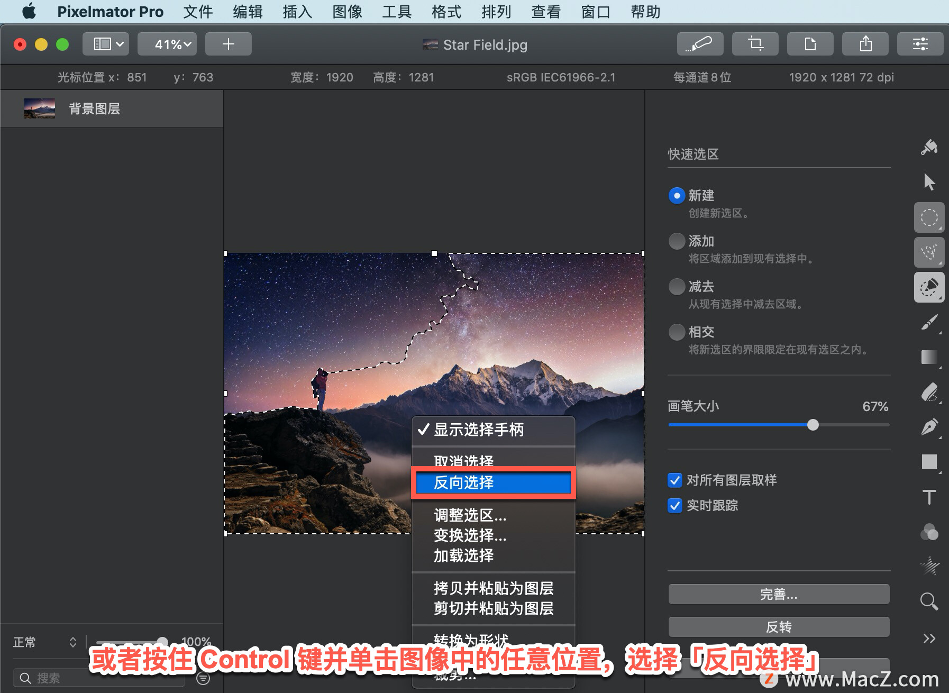Select the 减去 selection mode radio

[677, 287]
